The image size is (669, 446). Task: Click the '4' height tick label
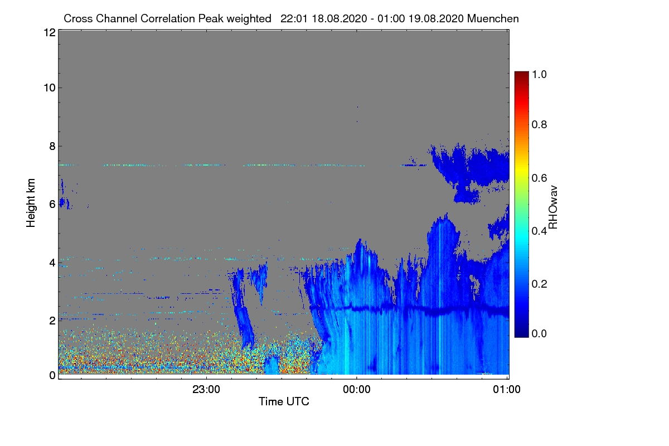(x=51, y=262)
